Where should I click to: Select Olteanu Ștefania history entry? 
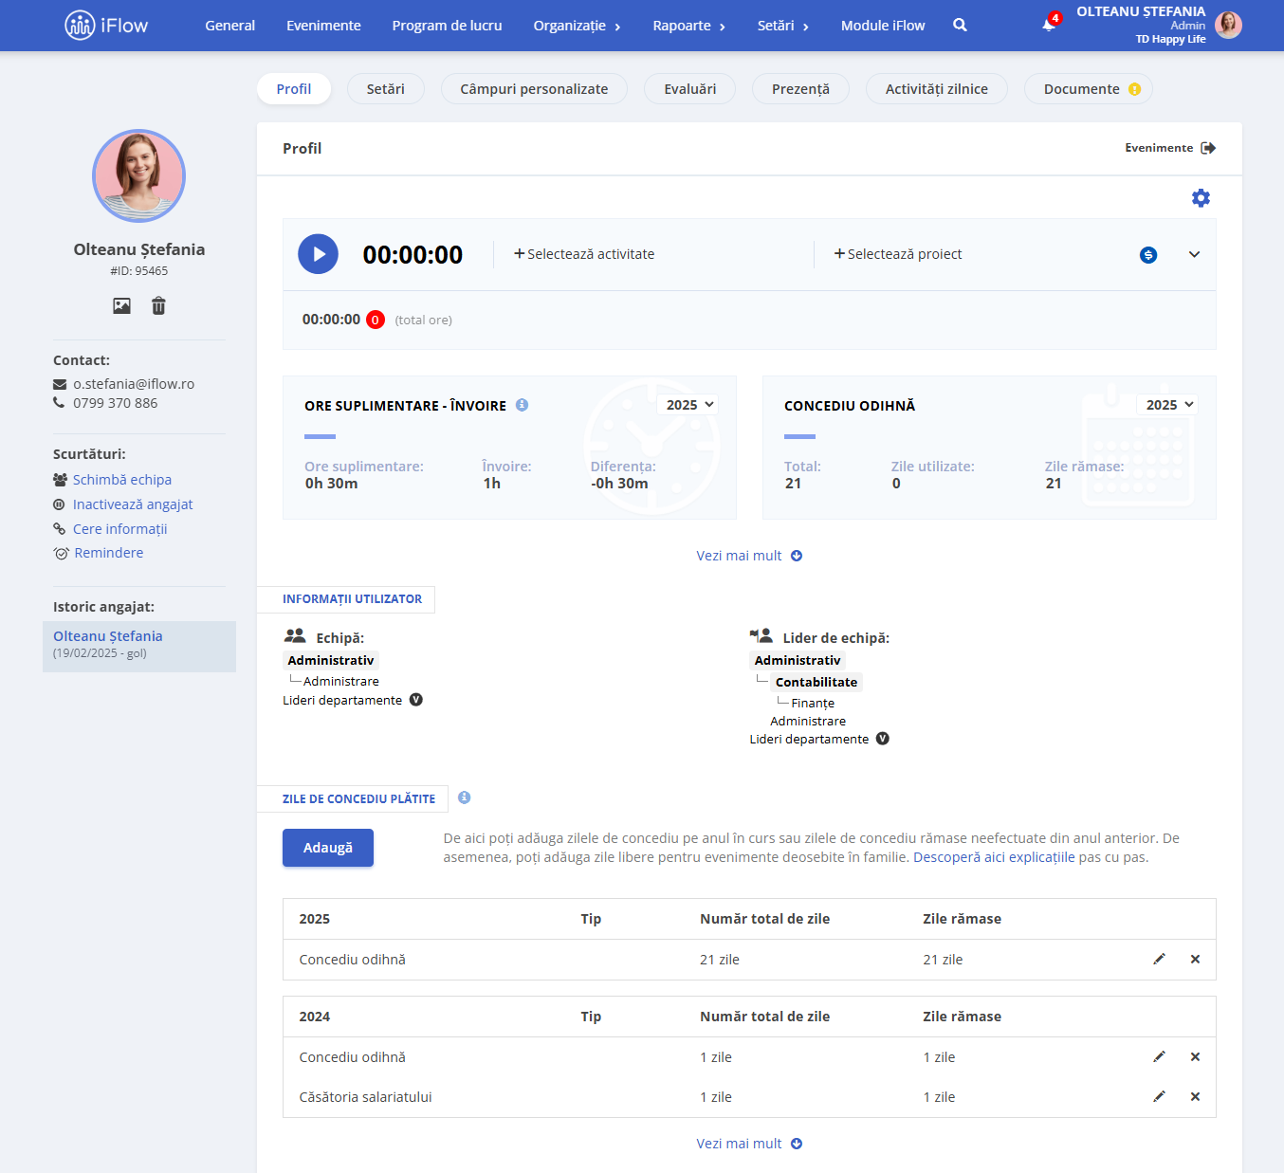click(139, 647)
